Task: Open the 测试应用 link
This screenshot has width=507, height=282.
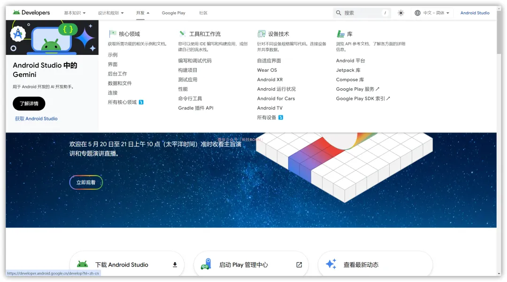Action: coord(187,79)
